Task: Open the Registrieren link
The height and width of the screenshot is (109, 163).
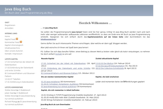Action: 10,25
